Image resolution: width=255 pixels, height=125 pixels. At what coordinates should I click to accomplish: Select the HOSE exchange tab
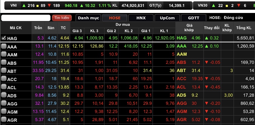tap(115, 18)
